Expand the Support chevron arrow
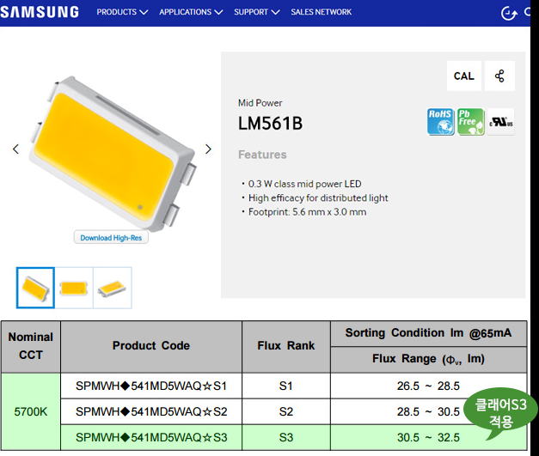 [275, 12]
